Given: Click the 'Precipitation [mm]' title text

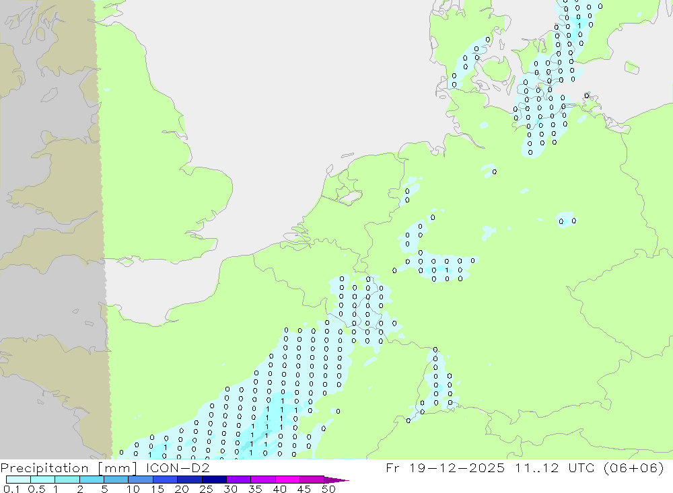Looking at the screenshot, I should (69, 467).
